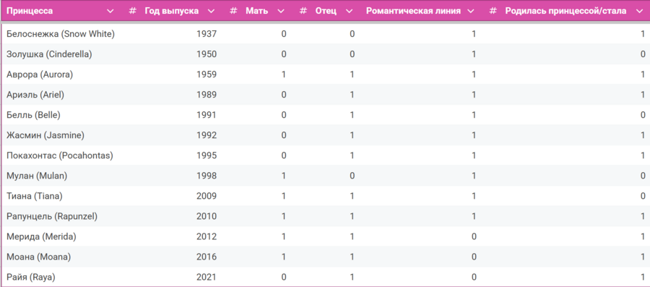Click the year 1992 cell
Viewport: 650px width, 287px height.
(207, 135)
